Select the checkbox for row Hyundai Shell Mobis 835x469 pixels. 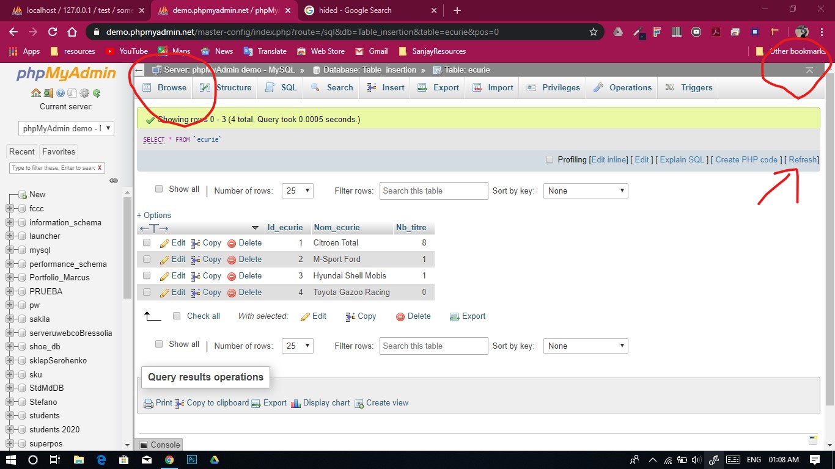click(147, 275)
